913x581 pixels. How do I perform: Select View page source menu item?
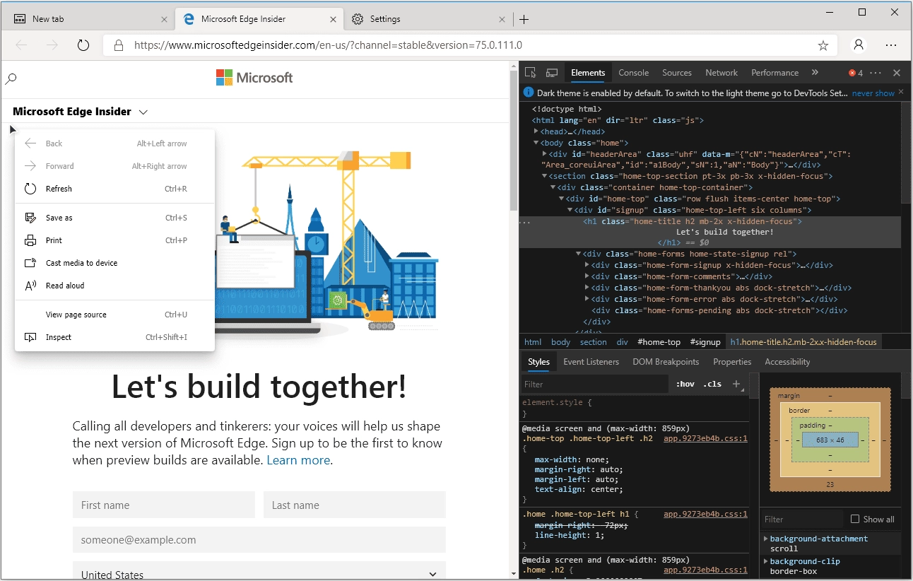click(x=114, y=315)
